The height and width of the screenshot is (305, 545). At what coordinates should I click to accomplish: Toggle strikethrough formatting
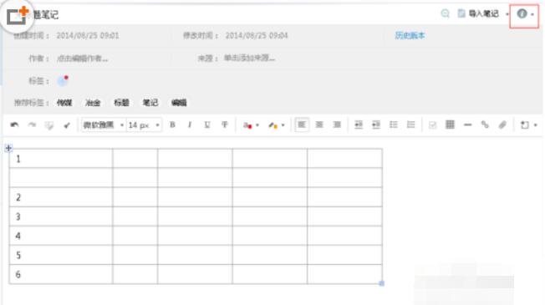click(x=225, y=125)
